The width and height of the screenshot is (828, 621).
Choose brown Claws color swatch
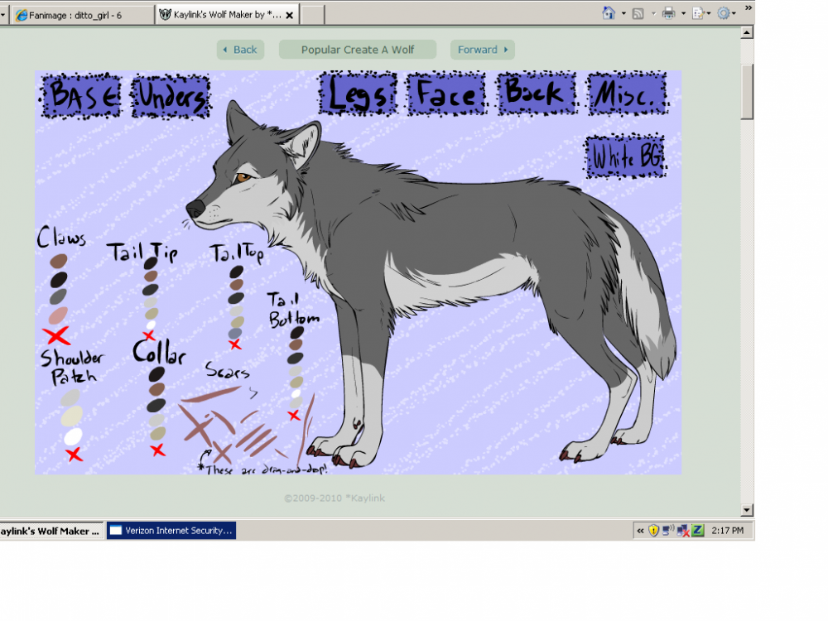tap(59, 261)
